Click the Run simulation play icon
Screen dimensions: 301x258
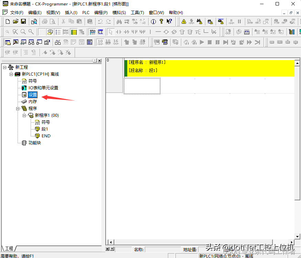coord(202,42)
